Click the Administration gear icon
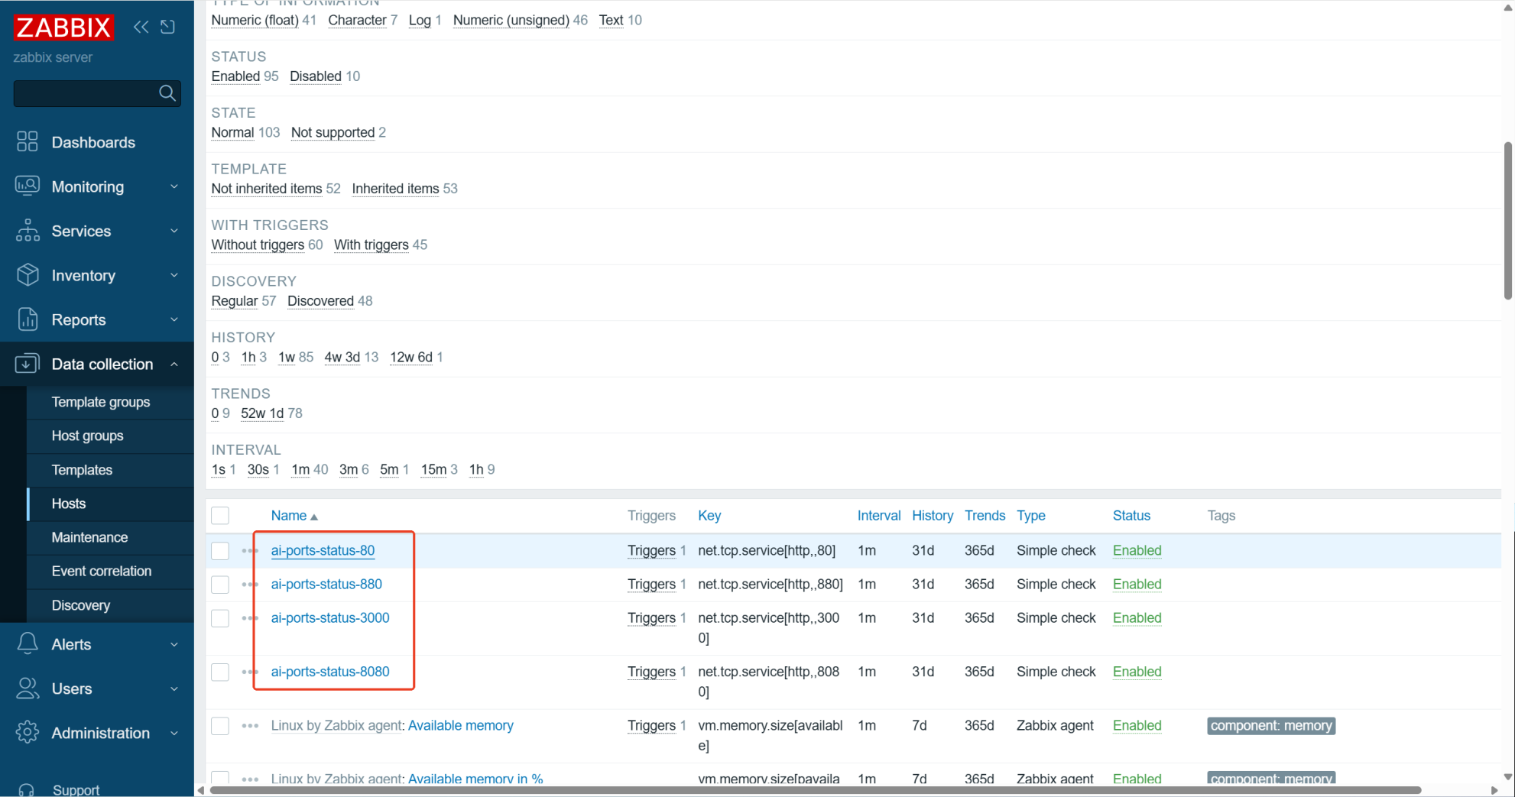 point(28,732)
